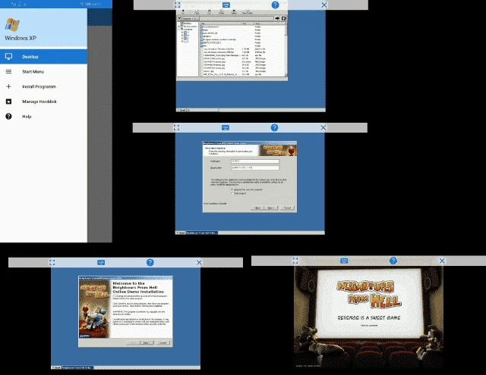The height and width of the screenshot is (375, 486).
Task: Click Back in the user information dialog
Action: click(257, 208)
